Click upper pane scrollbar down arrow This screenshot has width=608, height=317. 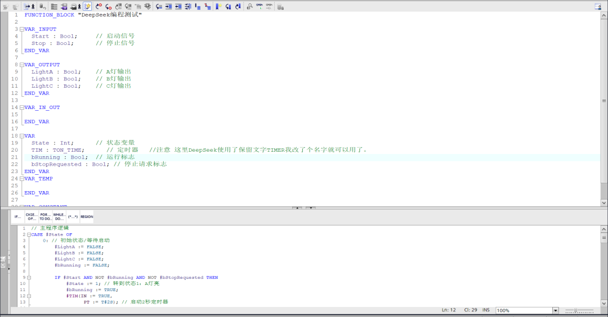point(603,202)
